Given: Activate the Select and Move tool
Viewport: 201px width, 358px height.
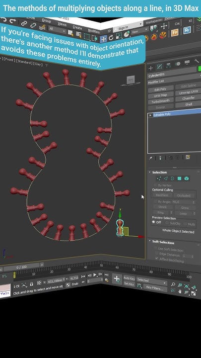Looking at the screenshot, I should tap(103, 39).
